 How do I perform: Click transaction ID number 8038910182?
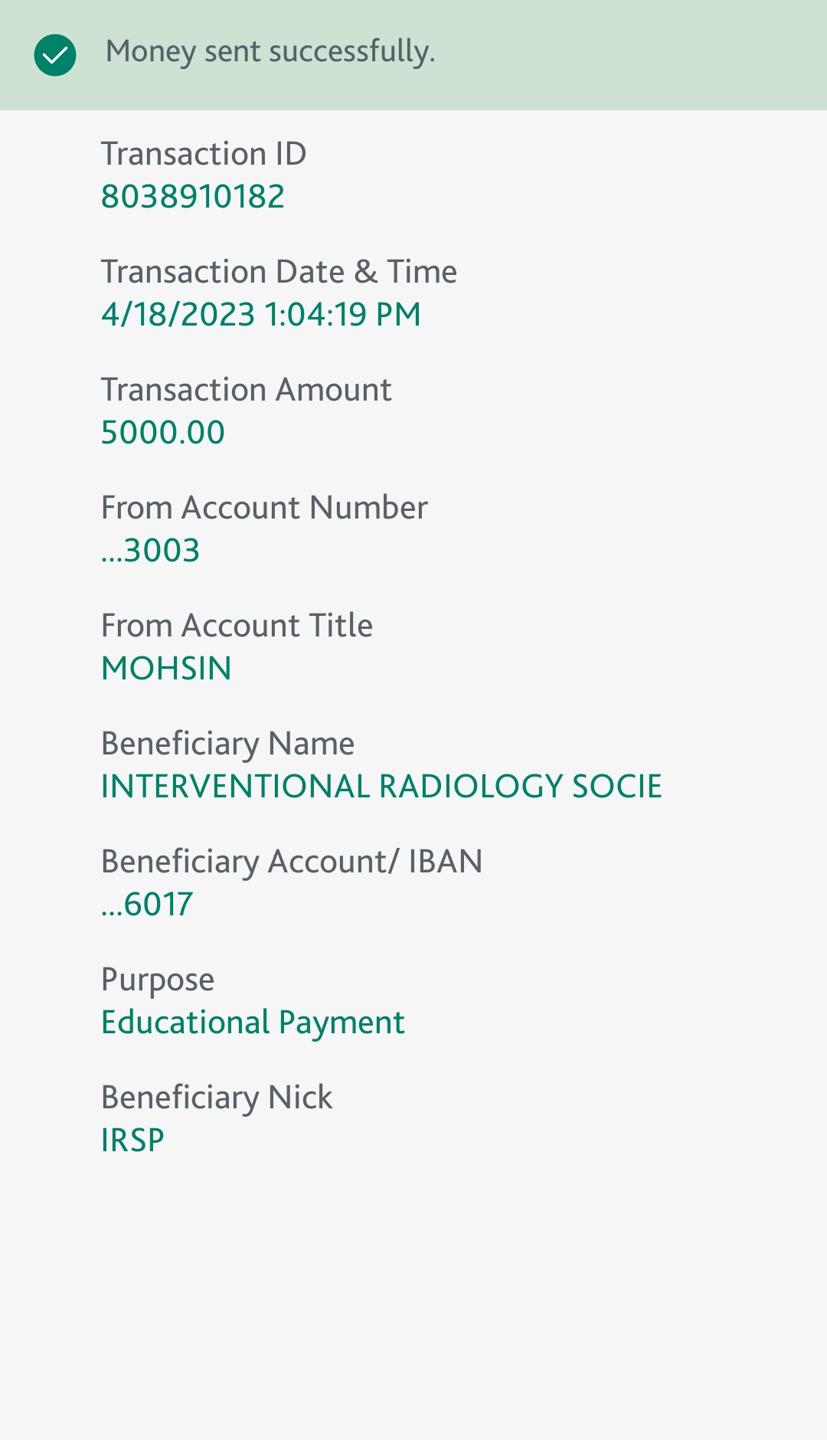click(x=193, y=197)
